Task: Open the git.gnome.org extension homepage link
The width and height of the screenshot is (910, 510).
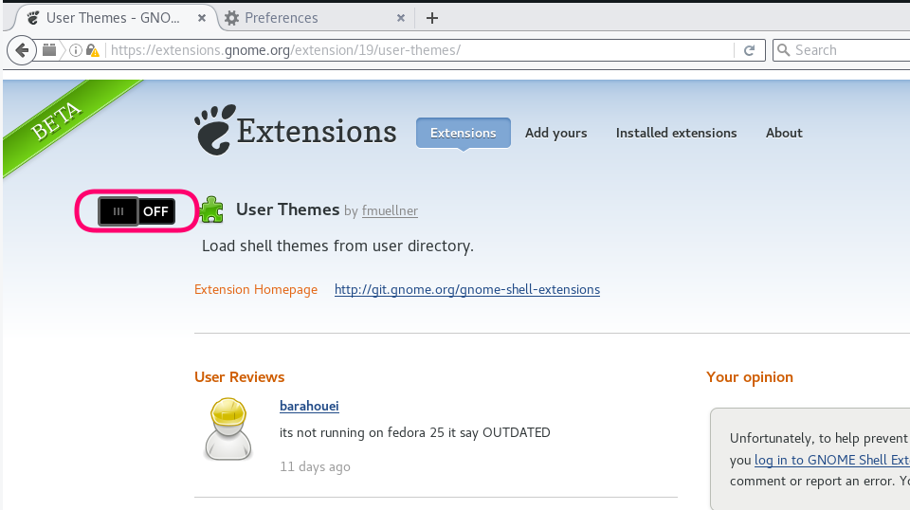Action: click(x=467, y=289)
